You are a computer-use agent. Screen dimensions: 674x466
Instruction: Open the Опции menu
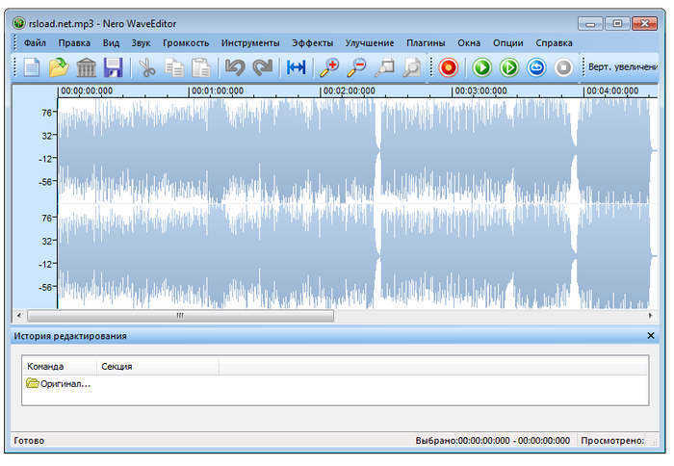(x=508, y=43)
